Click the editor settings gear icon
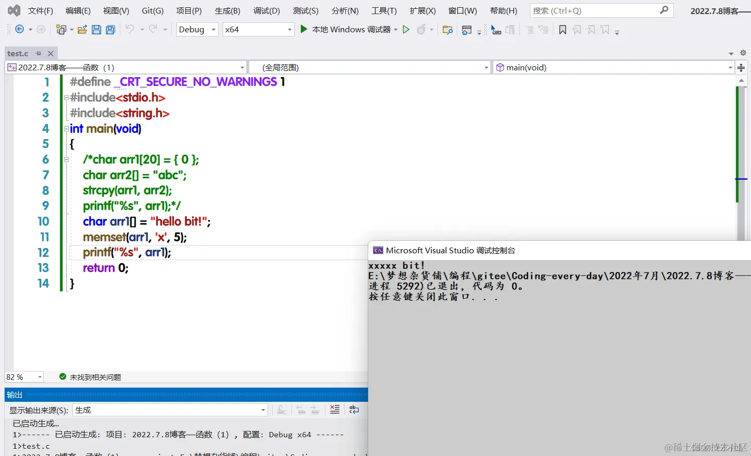This screenshot has height=456, width=751. click(x=743, y=53)
